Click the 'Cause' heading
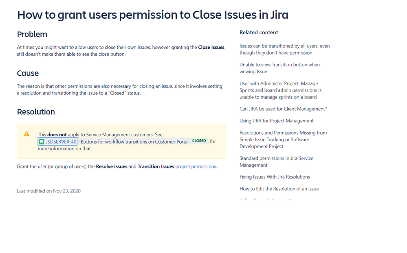The height and width of the screenshot is (253, 407). [x=28, y=73]
